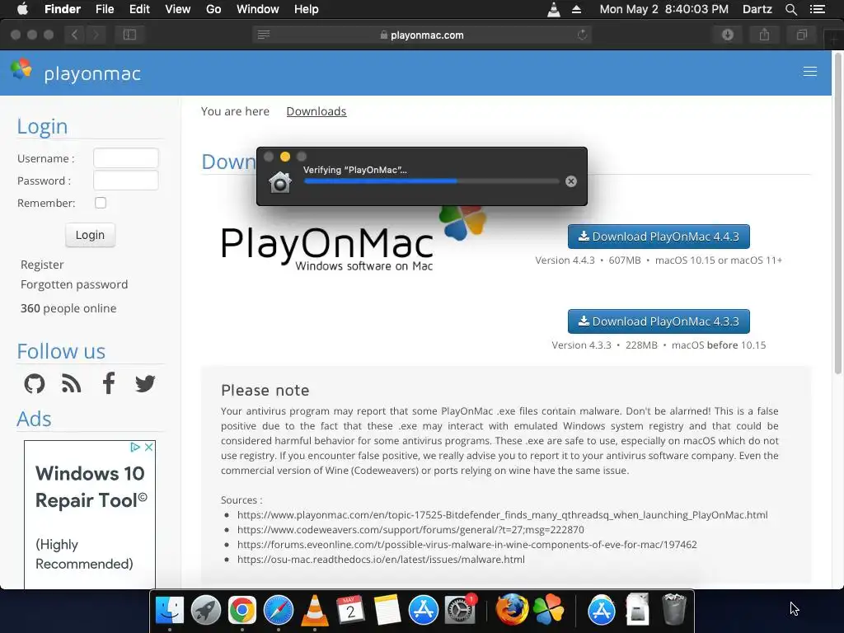Open Firefox from the Dock

(511, 610)
